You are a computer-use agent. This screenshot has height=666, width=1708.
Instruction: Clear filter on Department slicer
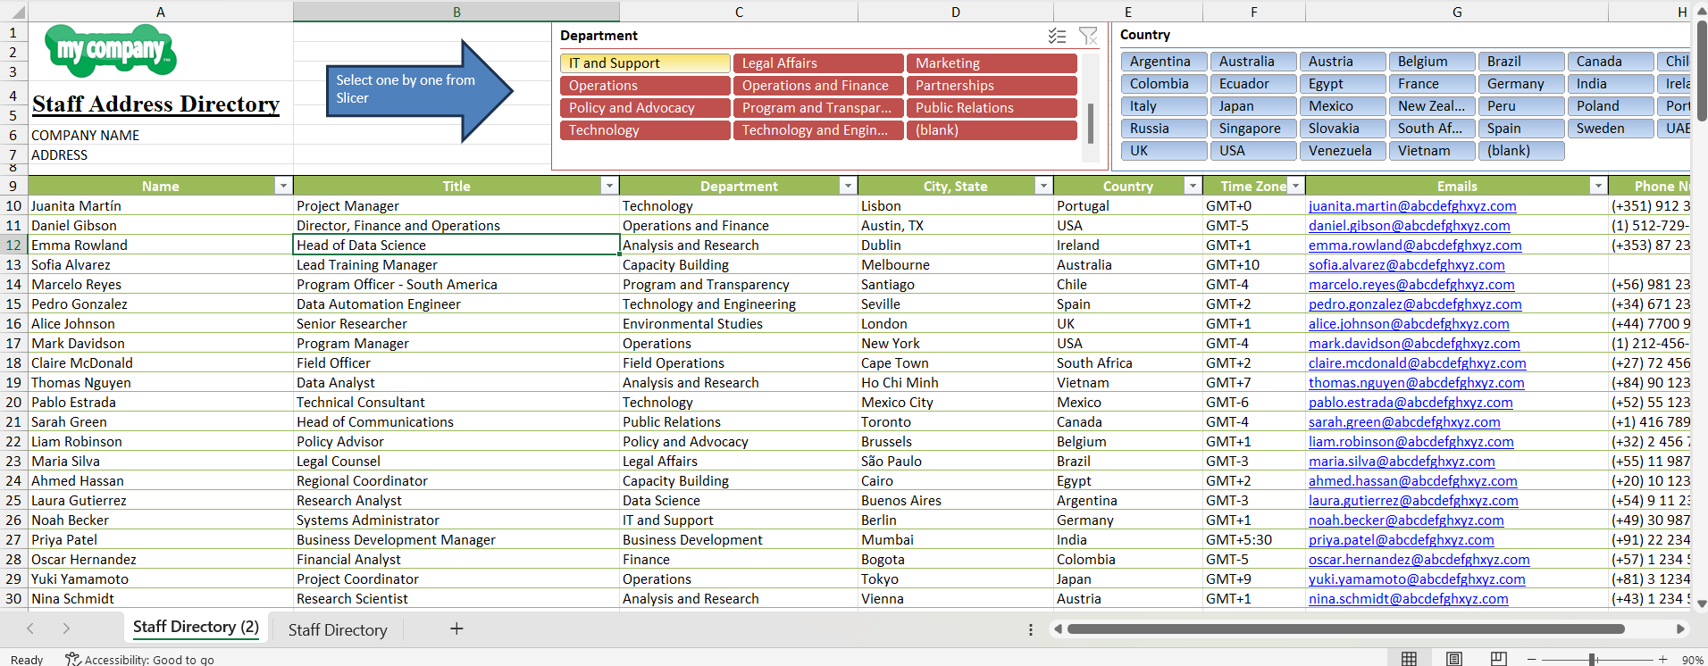point(1088,36)
